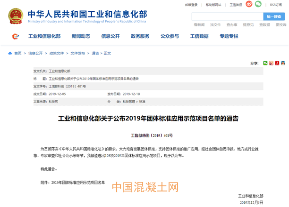The image size is (289, 207).
Task: Share the article via the green WeChat icon
Action: [265, 63]
